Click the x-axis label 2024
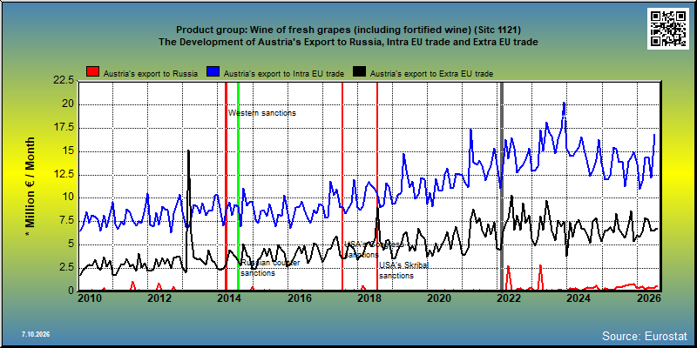 tap(579, 298)
